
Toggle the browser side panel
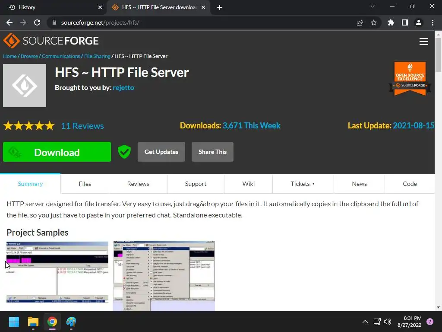(x=405, y=22)
